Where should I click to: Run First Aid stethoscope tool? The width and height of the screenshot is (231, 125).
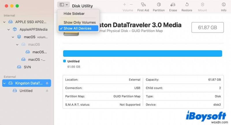tap(143, 5)
